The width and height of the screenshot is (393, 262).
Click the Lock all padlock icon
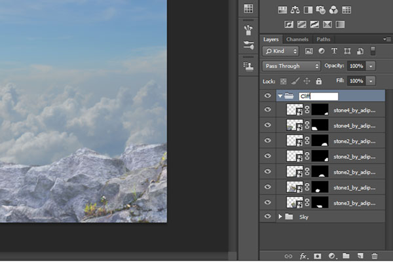[x=318, y=81]
